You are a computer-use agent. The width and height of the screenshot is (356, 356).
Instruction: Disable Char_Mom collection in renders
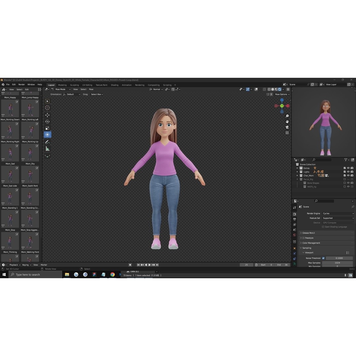pos(352,175)
